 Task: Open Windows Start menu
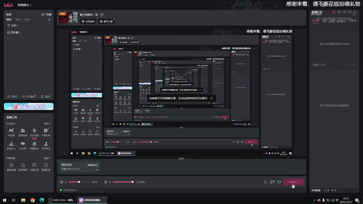point(5,200)
